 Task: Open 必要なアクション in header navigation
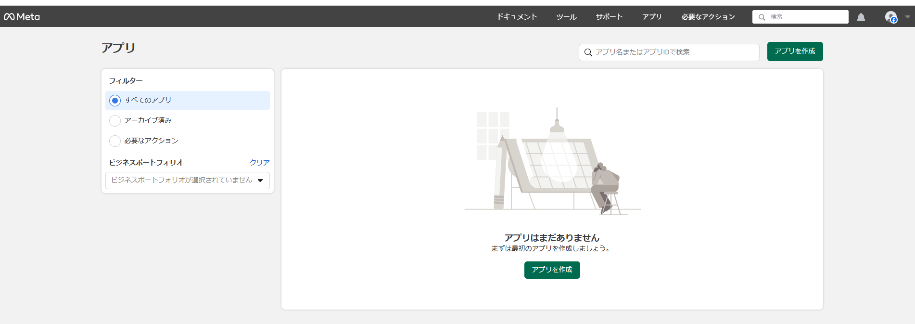coord(708,17)
